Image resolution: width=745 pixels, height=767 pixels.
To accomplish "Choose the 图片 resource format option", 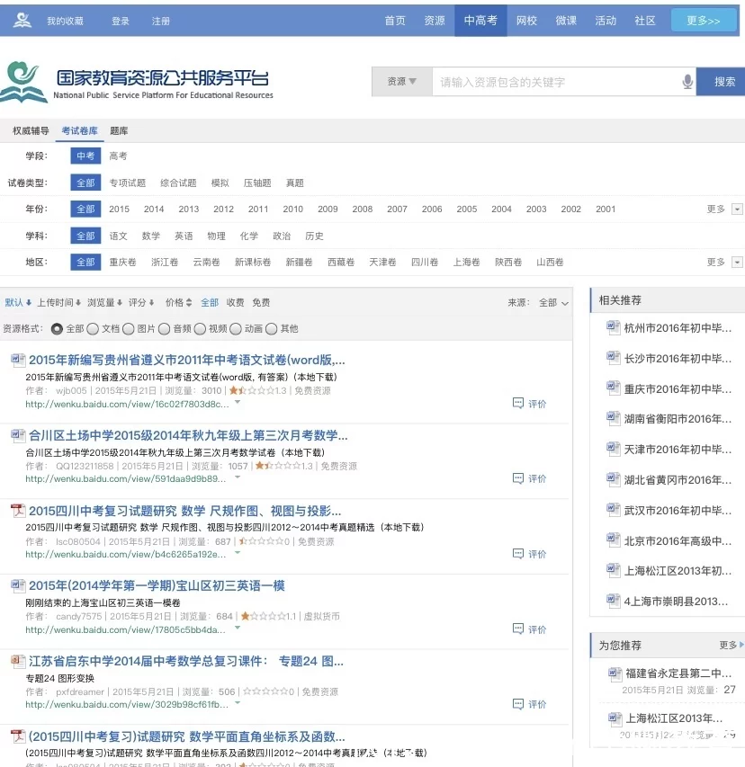I will click(129, 329).
